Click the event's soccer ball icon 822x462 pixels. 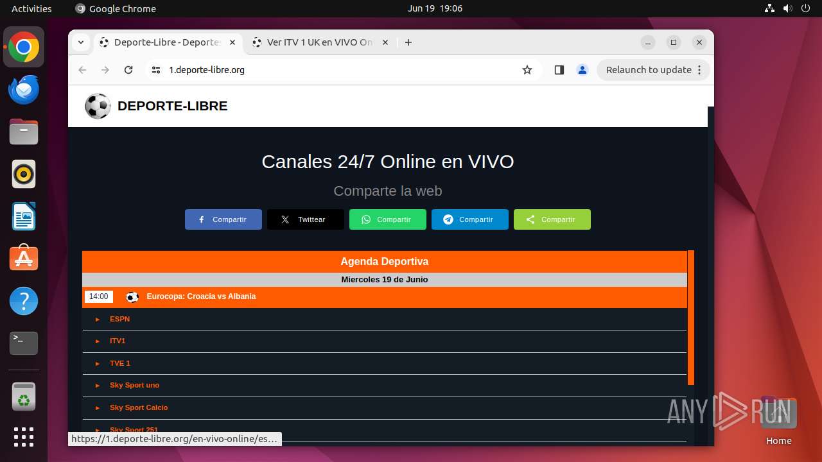pyautogui.click(x=132, y=297)
